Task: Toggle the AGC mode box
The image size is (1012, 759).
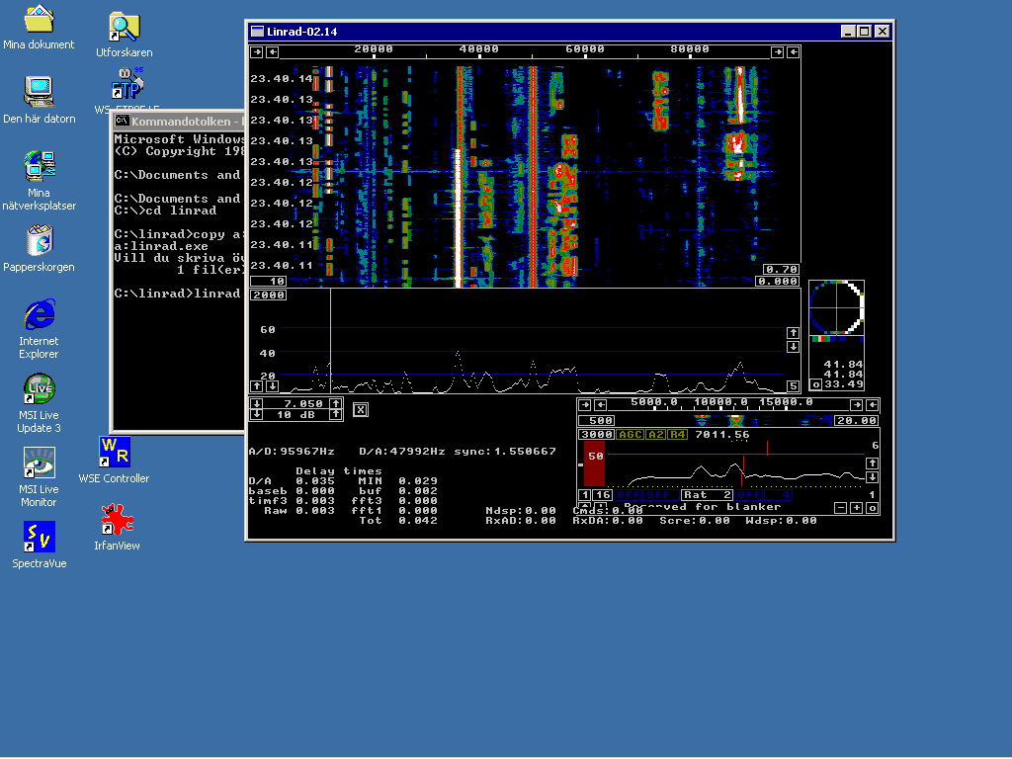Action: (x=630, y=435)
